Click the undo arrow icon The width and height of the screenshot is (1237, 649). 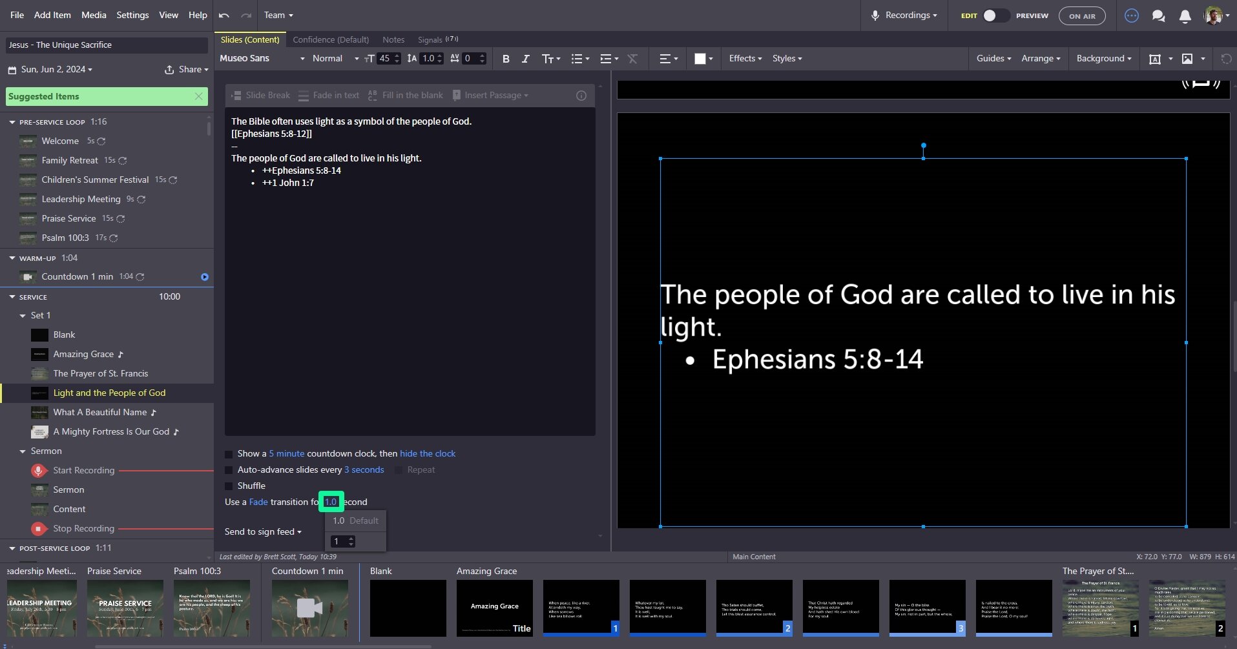click(x=224, y=15)
